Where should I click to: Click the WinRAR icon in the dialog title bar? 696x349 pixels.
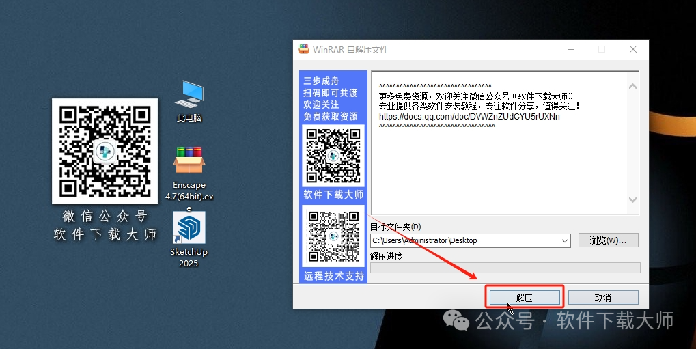(x=304, y=49)
